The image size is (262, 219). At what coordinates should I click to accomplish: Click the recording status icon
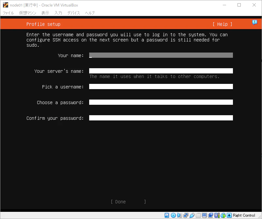point(210,215)
